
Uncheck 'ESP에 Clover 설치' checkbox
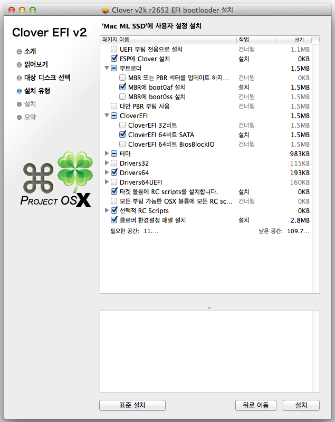click(114, 59)
